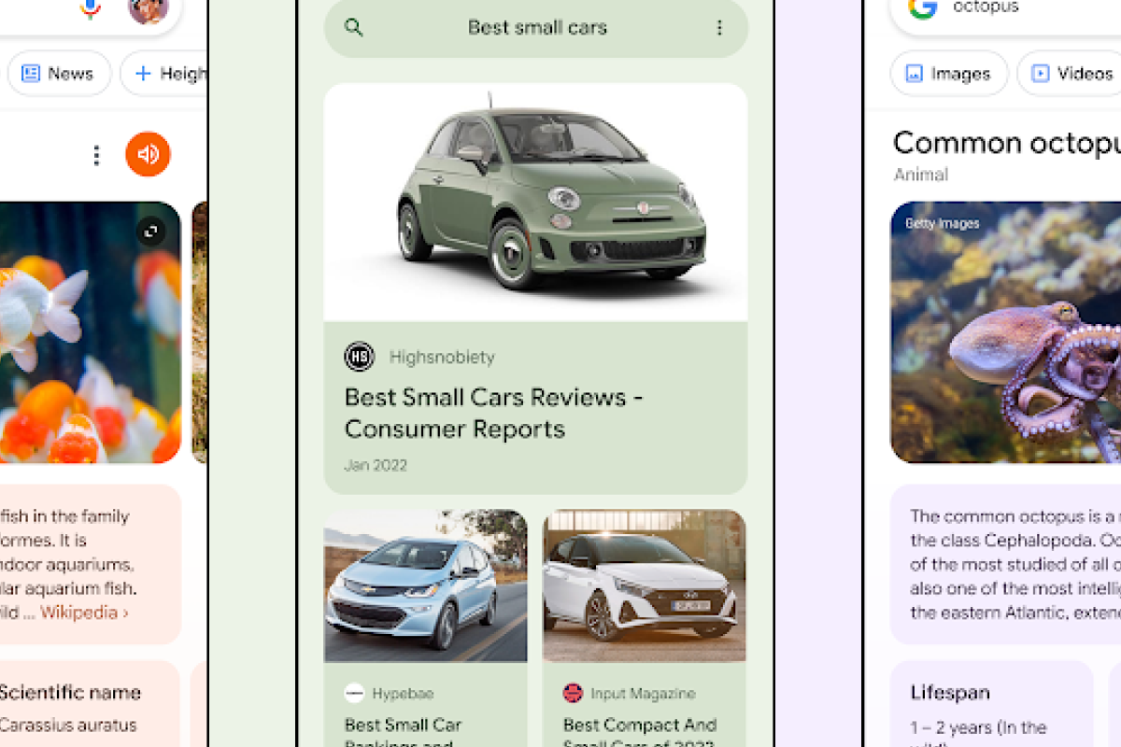Click the Jan 2022 date text

pyautogui.click(x=376, y=465)
